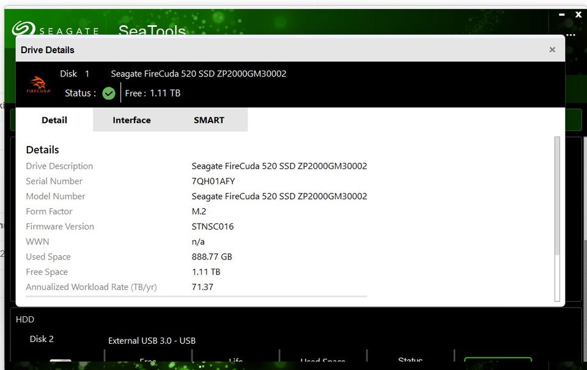
Task: Click the Model Number value text
Action: (279, 196)
